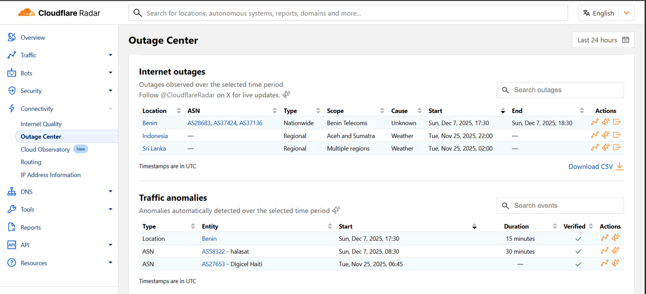Click the export icon in Sri Lanka row
The image size is (646, 294).
pos(617,148)
